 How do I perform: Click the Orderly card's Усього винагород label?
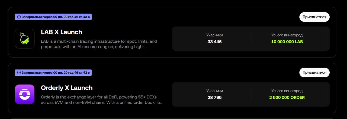(x=287, y=91)
